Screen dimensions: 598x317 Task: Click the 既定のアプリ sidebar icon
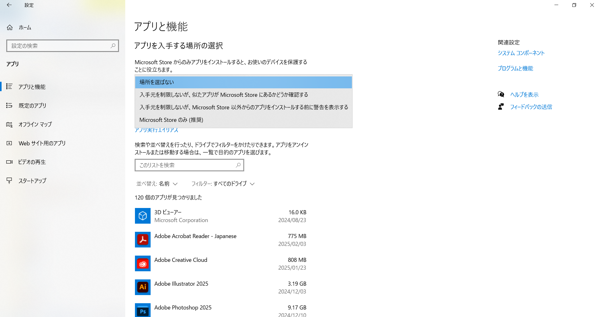(9, 106)
